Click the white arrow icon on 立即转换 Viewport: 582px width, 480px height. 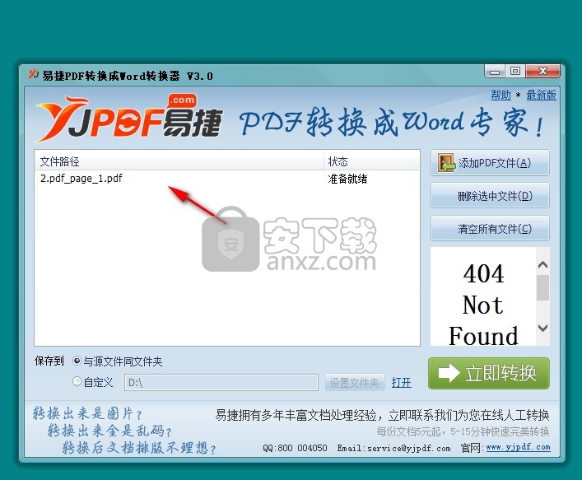449,373
